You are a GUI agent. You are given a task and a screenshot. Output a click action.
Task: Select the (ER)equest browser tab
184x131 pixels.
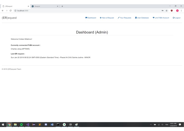[15, 6]
